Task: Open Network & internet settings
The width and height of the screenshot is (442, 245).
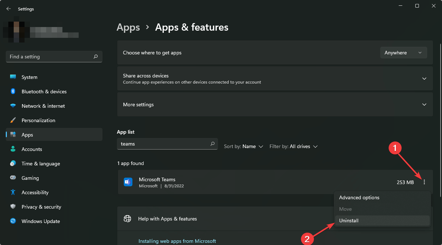Action: 43,106
